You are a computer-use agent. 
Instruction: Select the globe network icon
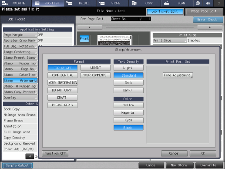click(x=198, y=3)
